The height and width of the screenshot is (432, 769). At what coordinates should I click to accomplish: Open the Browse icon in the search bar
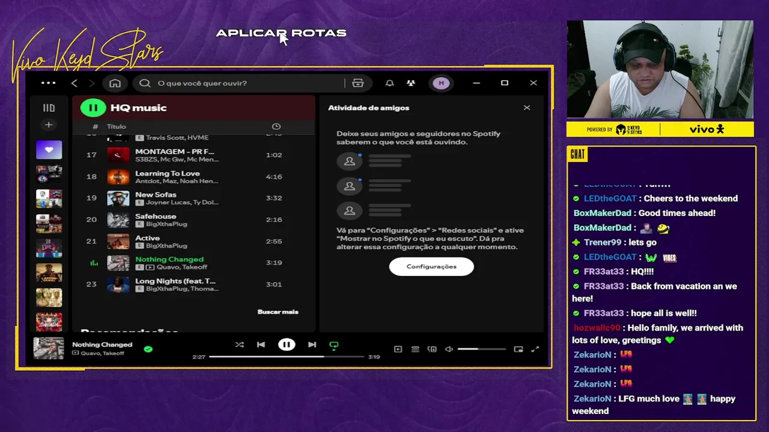[x=358, y=83]
